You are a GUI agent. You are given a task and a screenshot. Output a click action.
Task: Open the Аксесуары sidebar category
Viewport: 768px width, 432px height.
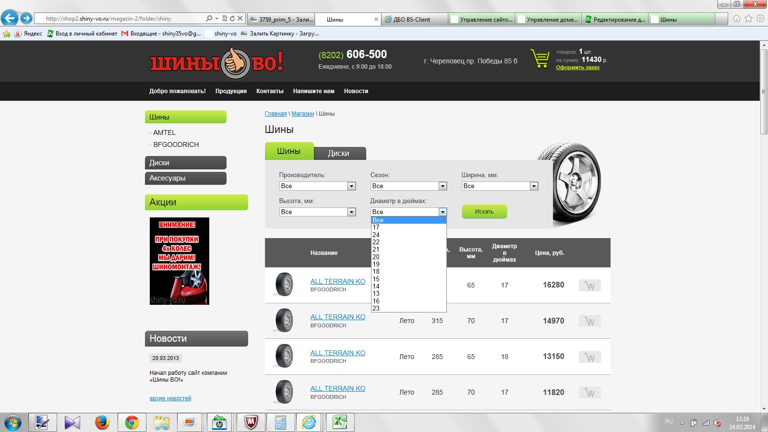point(186,178)
